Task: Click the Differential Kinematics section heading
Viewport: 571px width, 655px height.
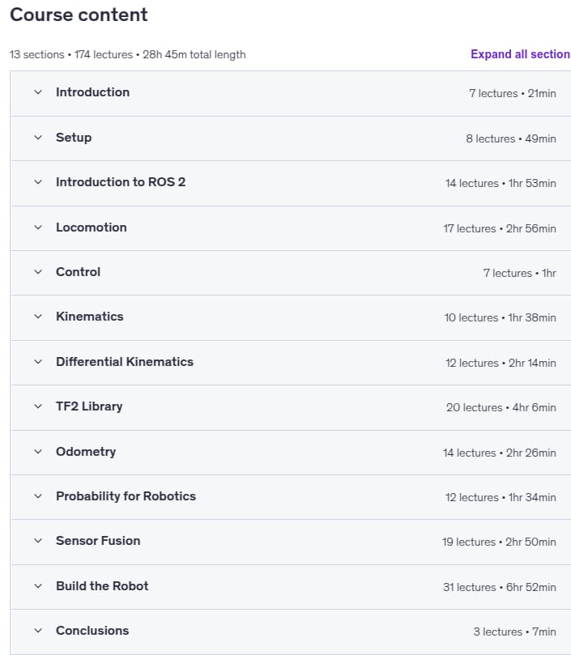Action: click(125, 362)
